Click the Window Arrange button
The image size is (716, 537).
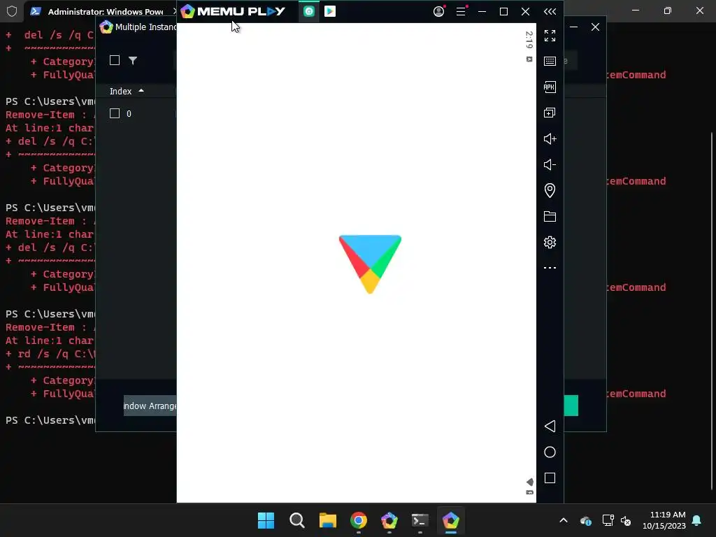coord(150,406)
